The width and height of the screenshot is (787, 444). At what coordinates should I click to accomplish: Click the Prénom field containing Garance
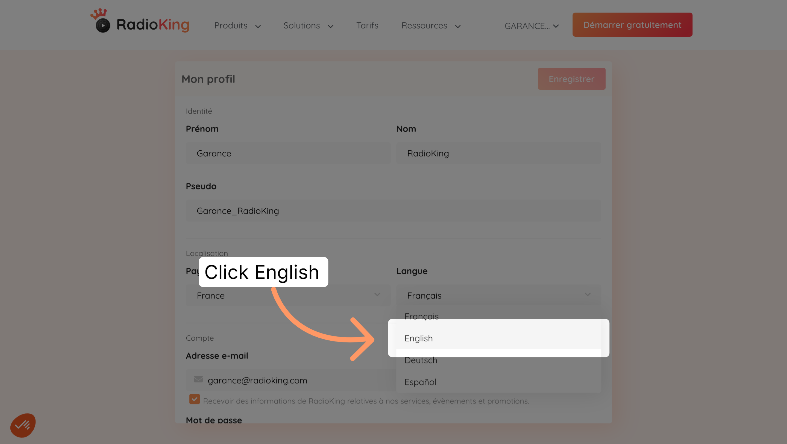pyautogui.click(x=288, y=153)
